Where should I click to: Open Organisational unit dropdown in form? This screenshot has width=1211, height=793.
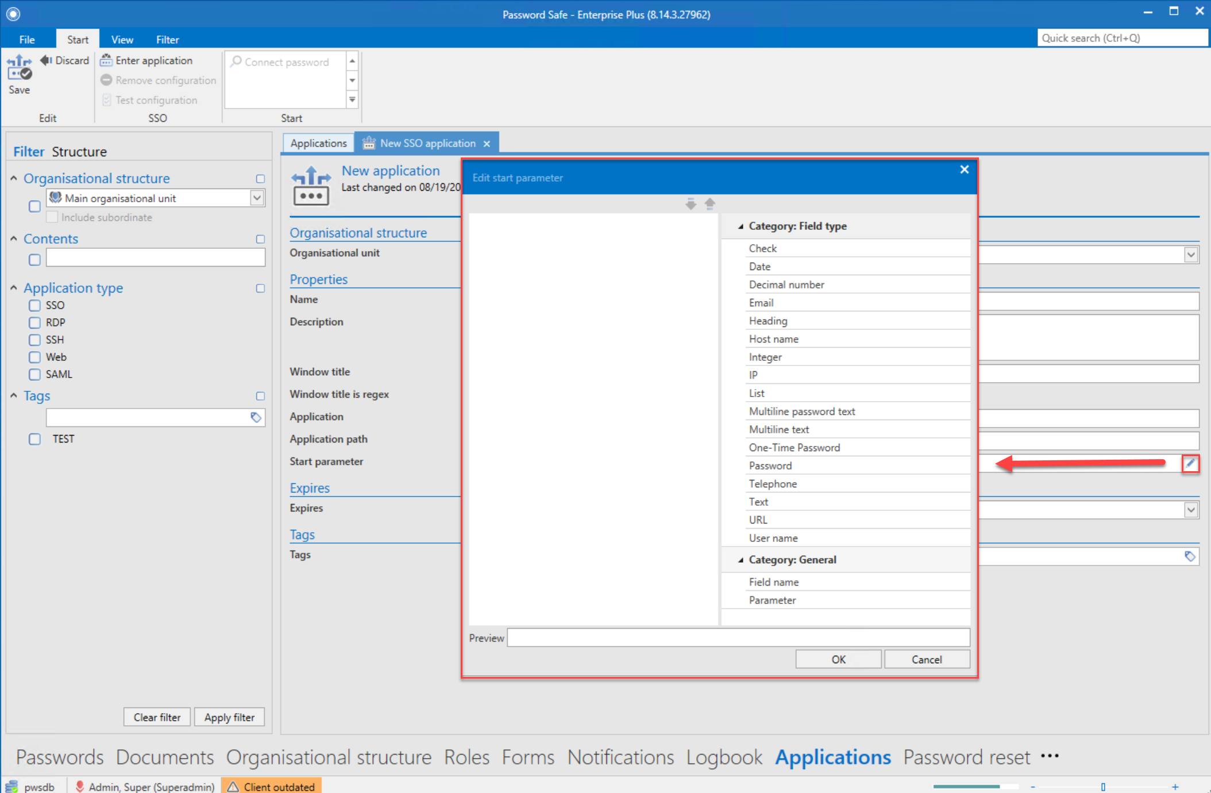click(1191, 255)
